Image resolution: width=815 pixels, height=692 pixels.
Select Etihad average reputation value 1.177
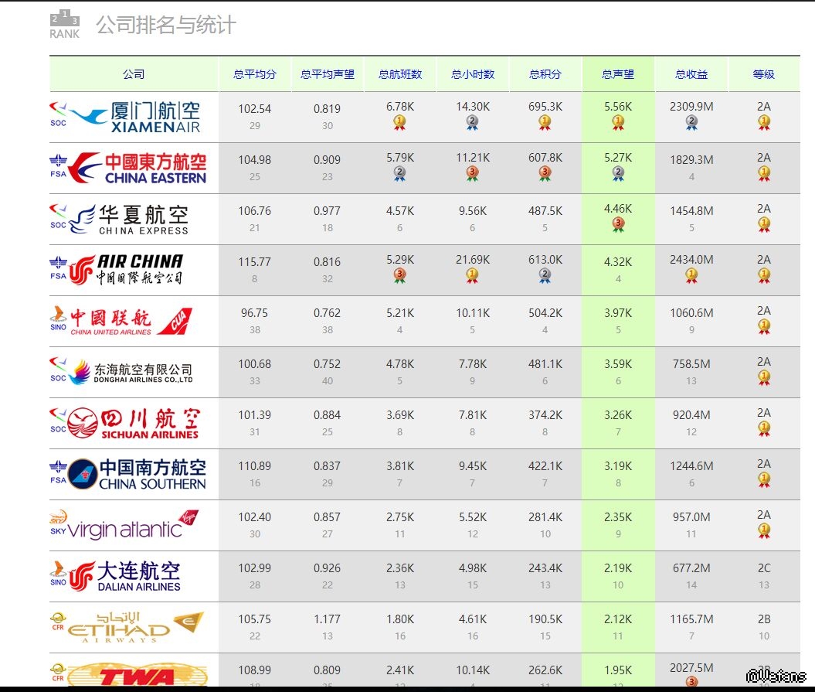pyautogui.click(x=328, y=619)
